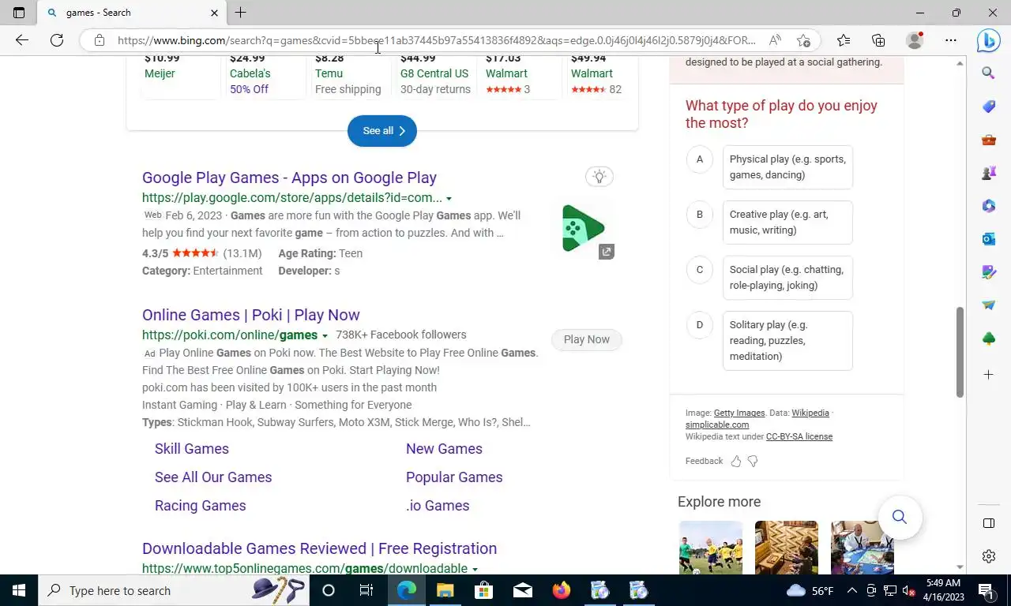Open Getty Images credit link
The image size is (1011, 606).
[739, 413]
